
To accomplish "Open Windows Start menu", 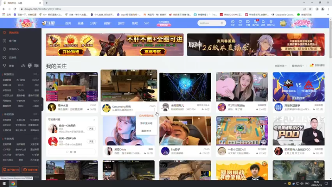I will tap(4, 184).
